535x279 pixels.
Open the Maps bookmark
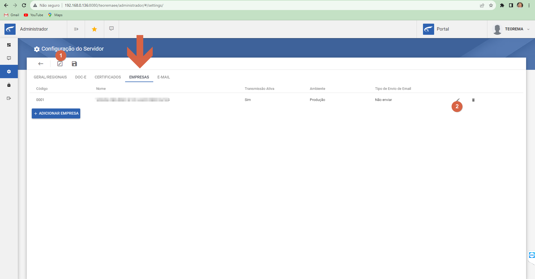(x=55, y=15)
